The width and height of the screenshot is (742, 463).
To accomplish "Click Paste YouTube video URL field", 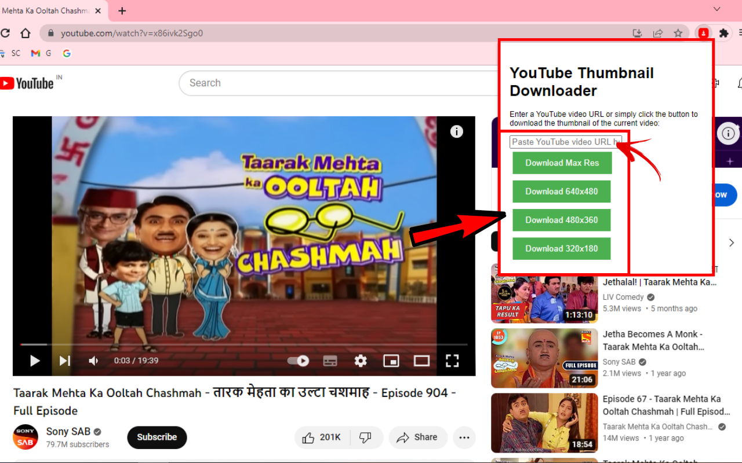I will tap(566, 142).
